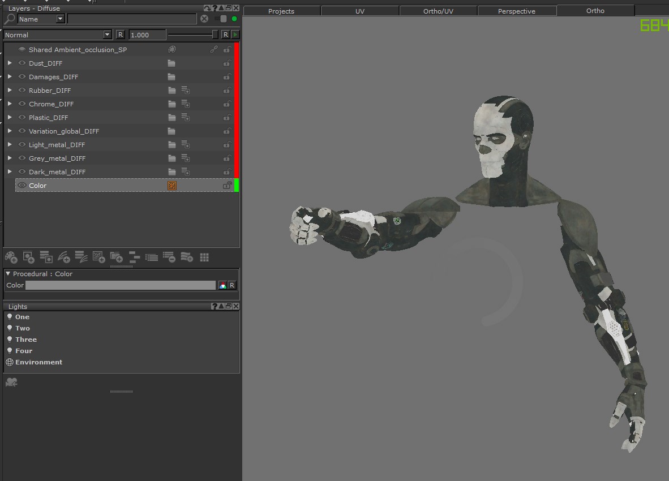Hide the Dust_DIFF layer

22,63
